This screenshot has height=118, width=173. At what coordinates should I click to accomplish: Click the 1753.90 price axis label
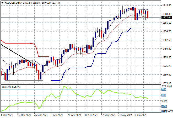point(167,57)
